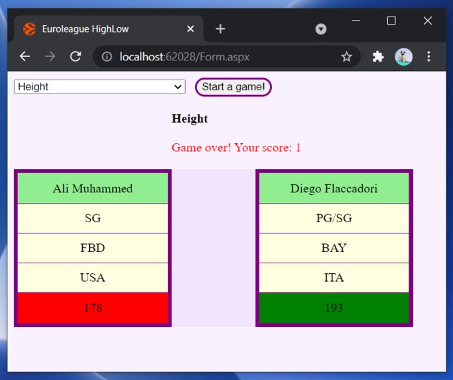Close the browser window
The height and width of the screenshot is (380, 453).
(428, 21)
